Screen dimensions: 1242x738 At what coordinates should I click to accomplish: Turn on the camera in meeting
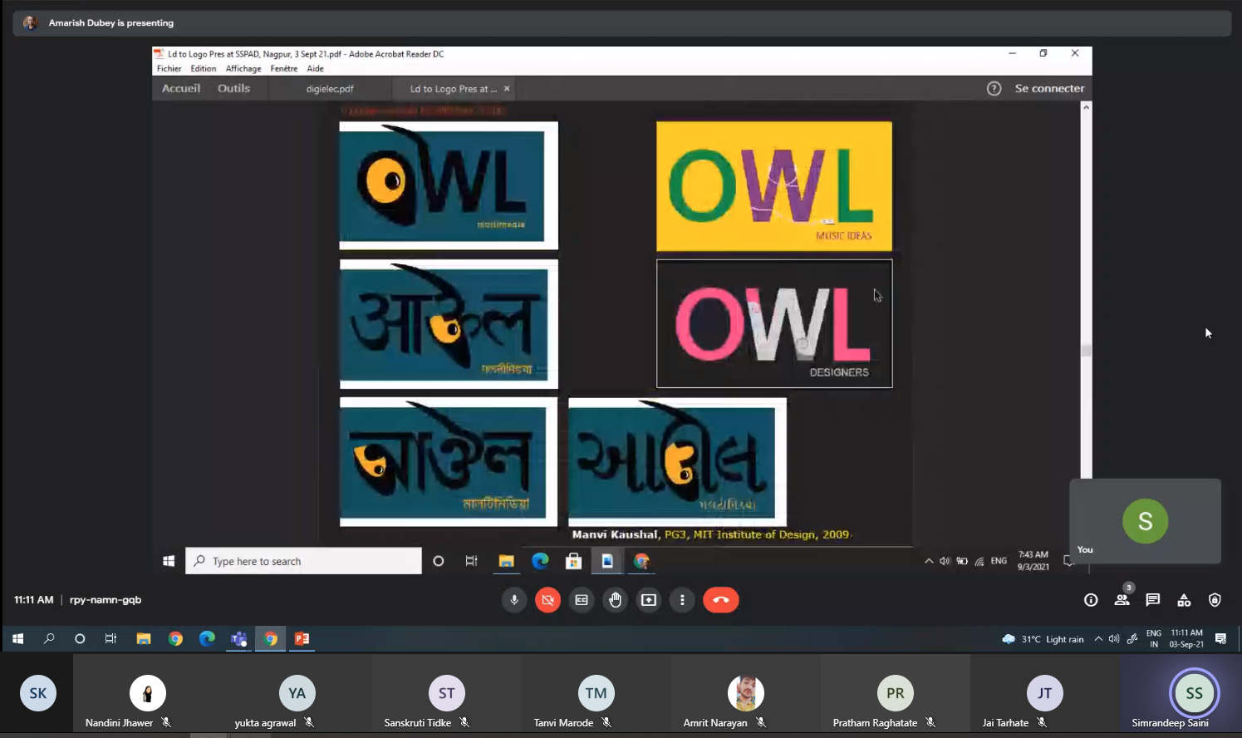(x=547, y=600)
